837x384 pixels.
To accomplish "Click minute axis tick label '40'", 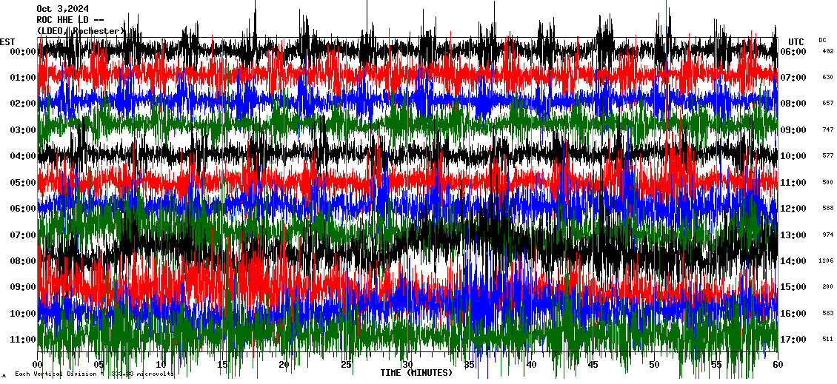I will coord(531,364).
